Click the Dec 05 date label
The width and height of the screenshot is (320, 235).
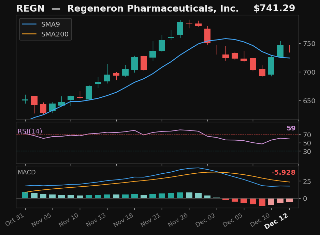(233, 220)
